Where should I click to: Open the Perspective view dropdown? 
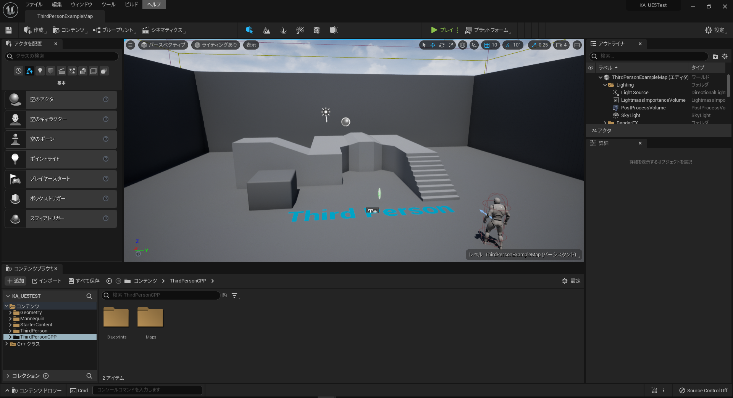(163, 45)
